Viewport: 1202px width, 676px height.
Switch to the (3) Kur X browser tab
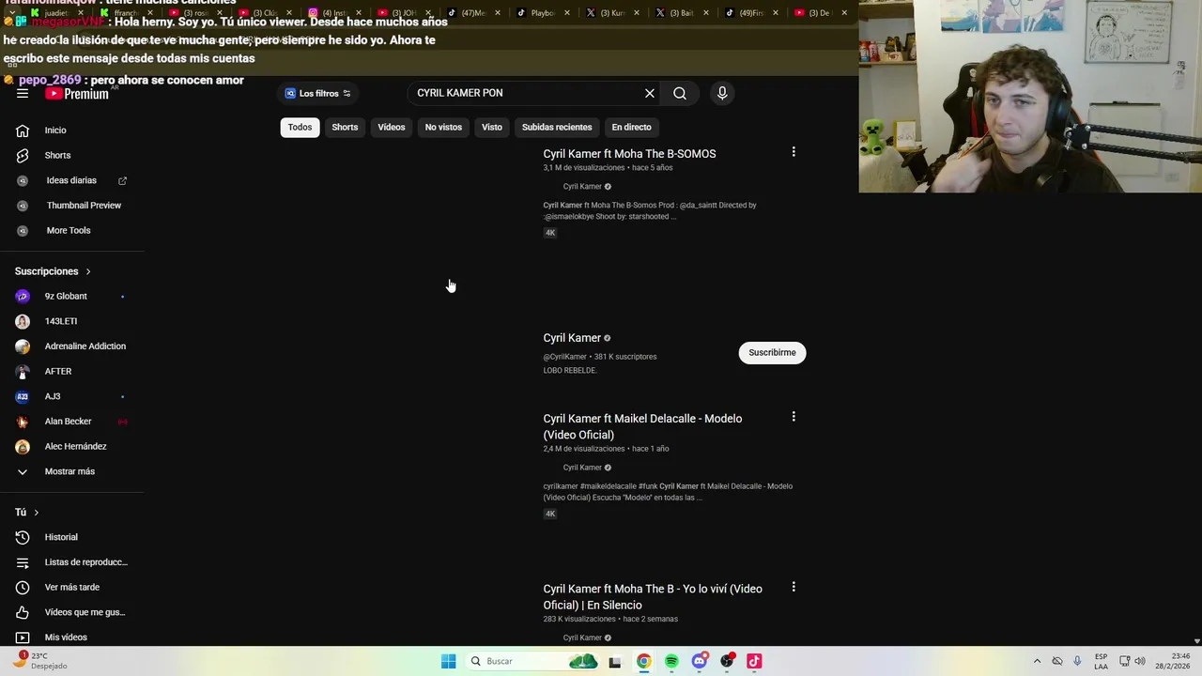(x=609, y=13)
